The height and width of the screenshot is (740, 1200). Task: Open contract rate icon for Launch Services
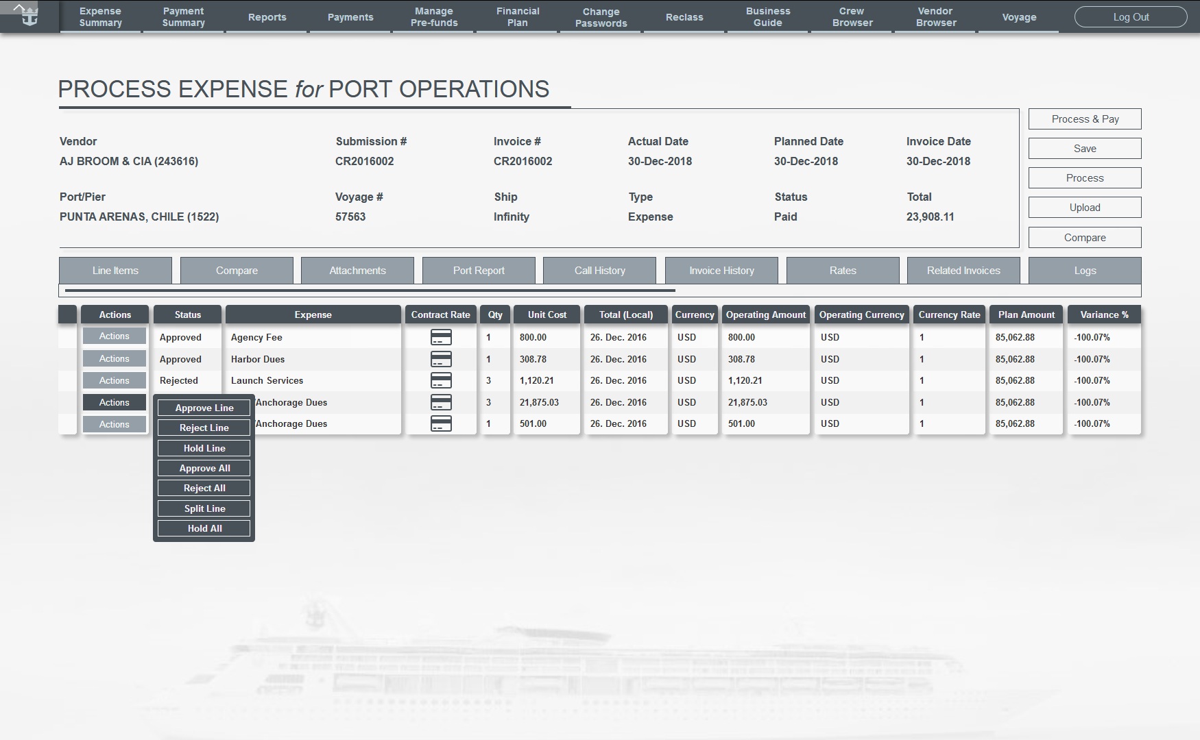point(441,380)
